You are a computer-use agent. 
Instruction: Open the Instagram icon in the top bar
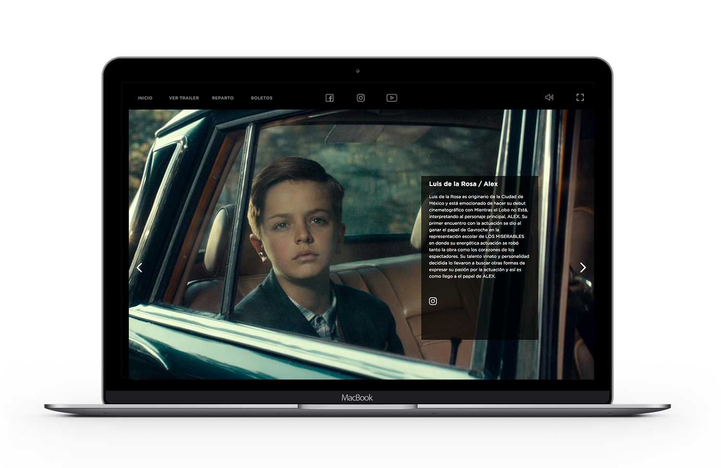coord(360,98)
